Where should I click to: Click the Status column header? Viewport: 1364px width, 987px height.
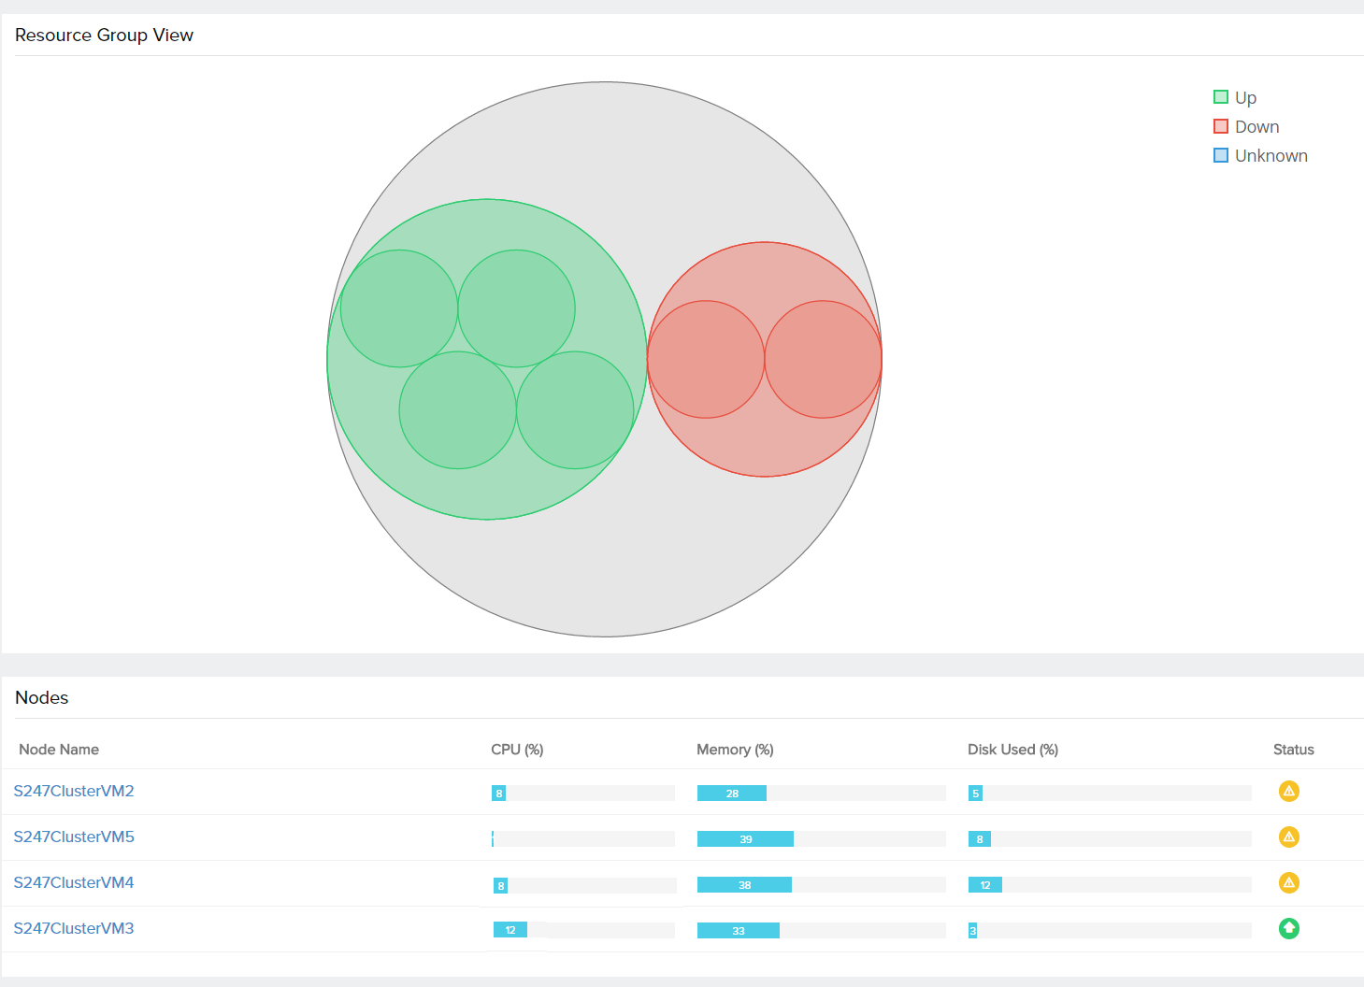click(x=1293, y=750)
